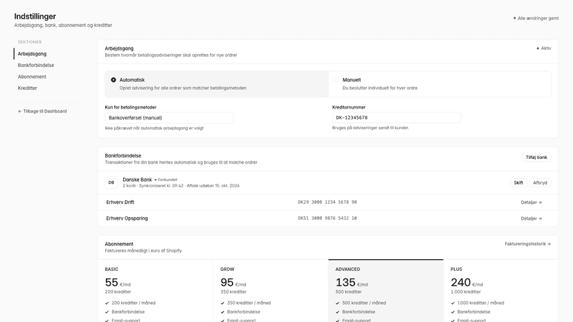Viewport: 573px width, 322px height.
Task: Click the Danske Bank DB logo icon
Action: (111, 182)
